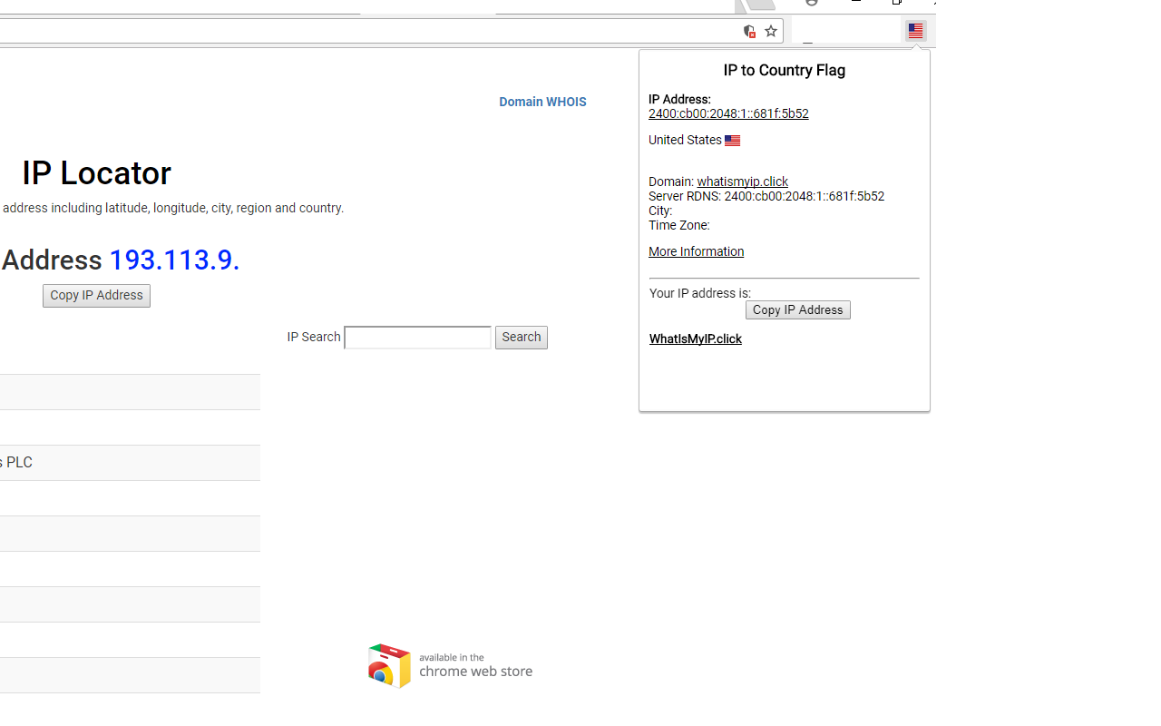Image resolution: width=1161 pixels, height=726 pixels.
Task: Bookmark the page with the star icon
Action: (x=770, y=30)
